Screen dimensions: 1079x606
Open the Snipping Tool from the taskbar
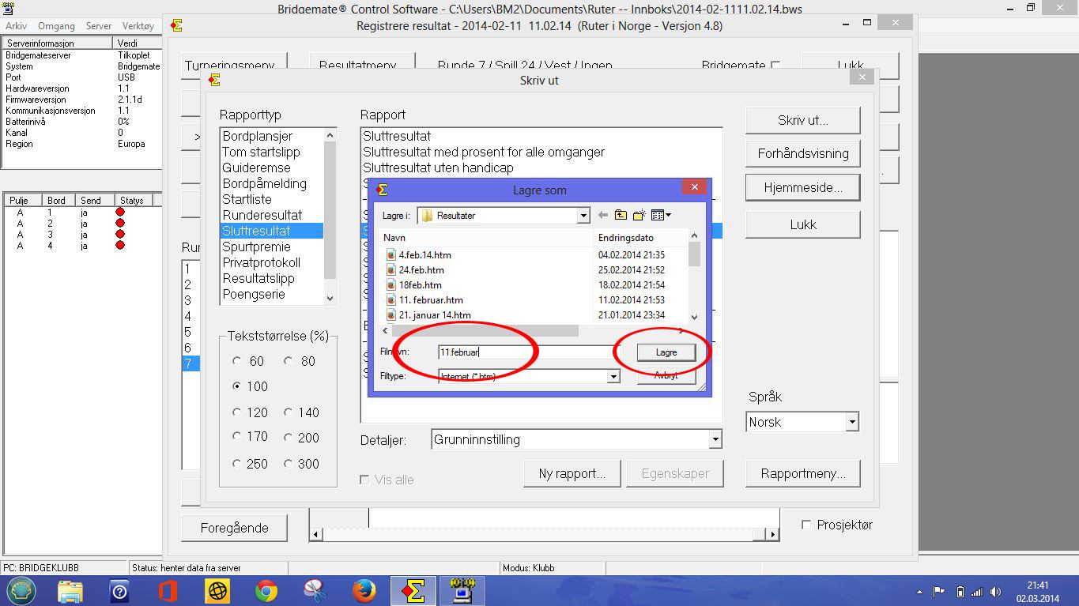coord(315,591)
